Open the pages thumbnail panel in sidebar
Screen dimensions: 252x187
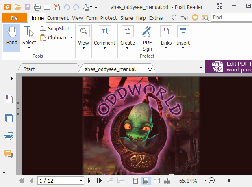point(9,118)
